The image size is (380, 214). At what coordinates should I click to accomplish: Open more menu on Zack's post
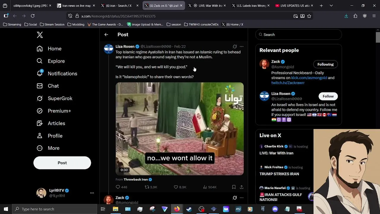click(242, 198)
